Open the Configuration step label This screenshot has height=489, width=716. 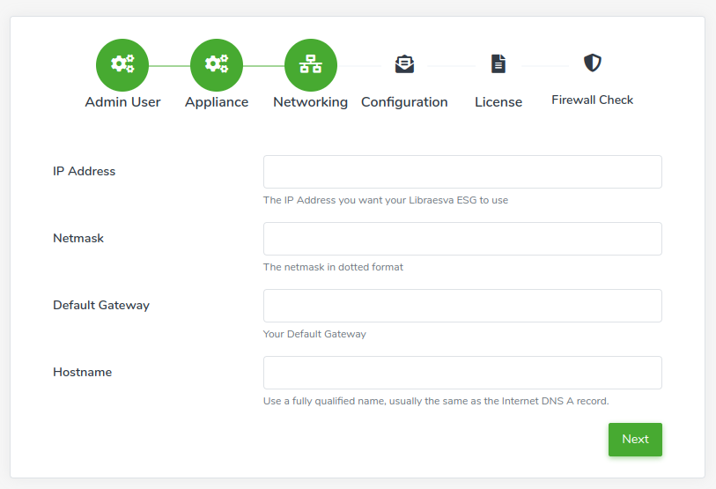click(404, 102)
